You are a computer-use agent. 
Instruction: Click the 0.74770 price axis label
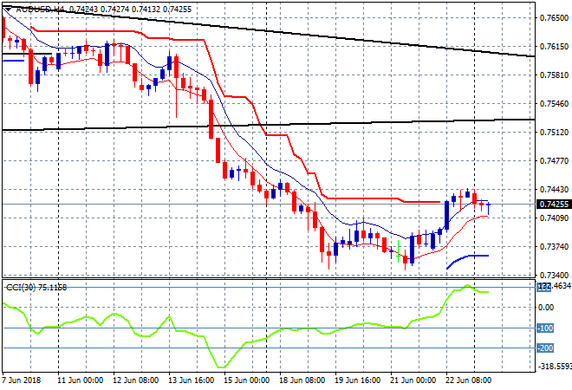pos(554,160)
